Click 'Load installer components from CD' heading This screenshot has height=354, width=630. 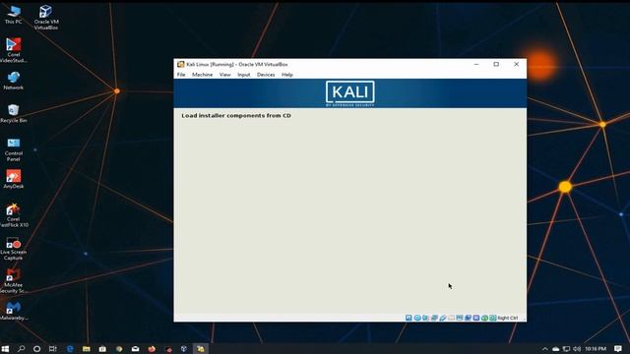point(236,116)
